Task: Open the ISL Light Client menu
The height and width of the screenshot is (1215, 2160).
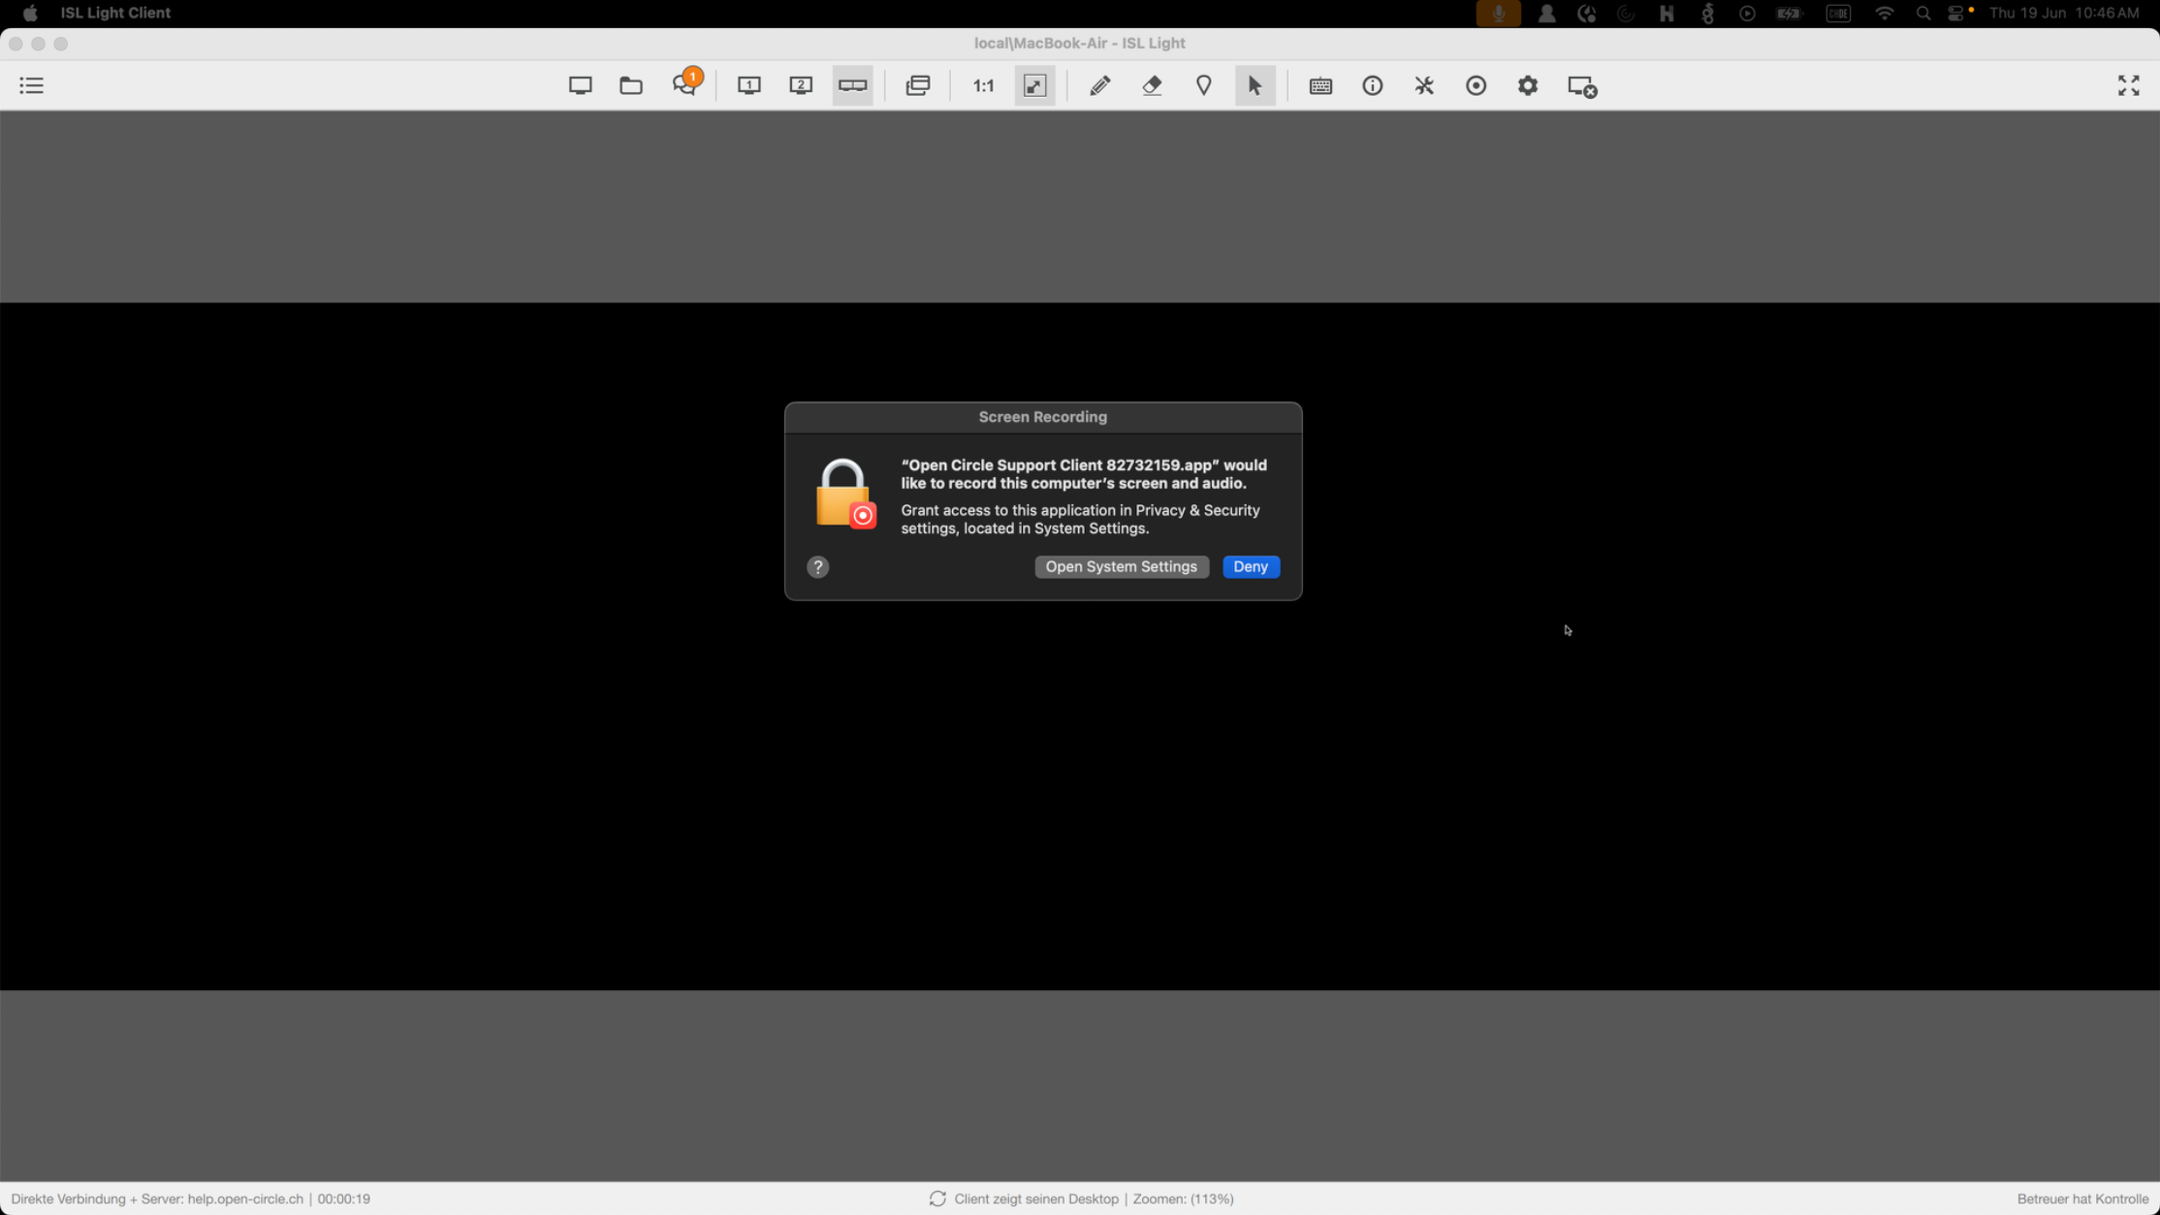Action: click(x=115, y=13)
